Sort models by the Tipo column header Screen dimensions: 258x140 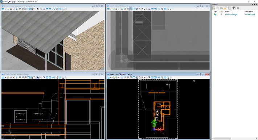click(215, 12)
